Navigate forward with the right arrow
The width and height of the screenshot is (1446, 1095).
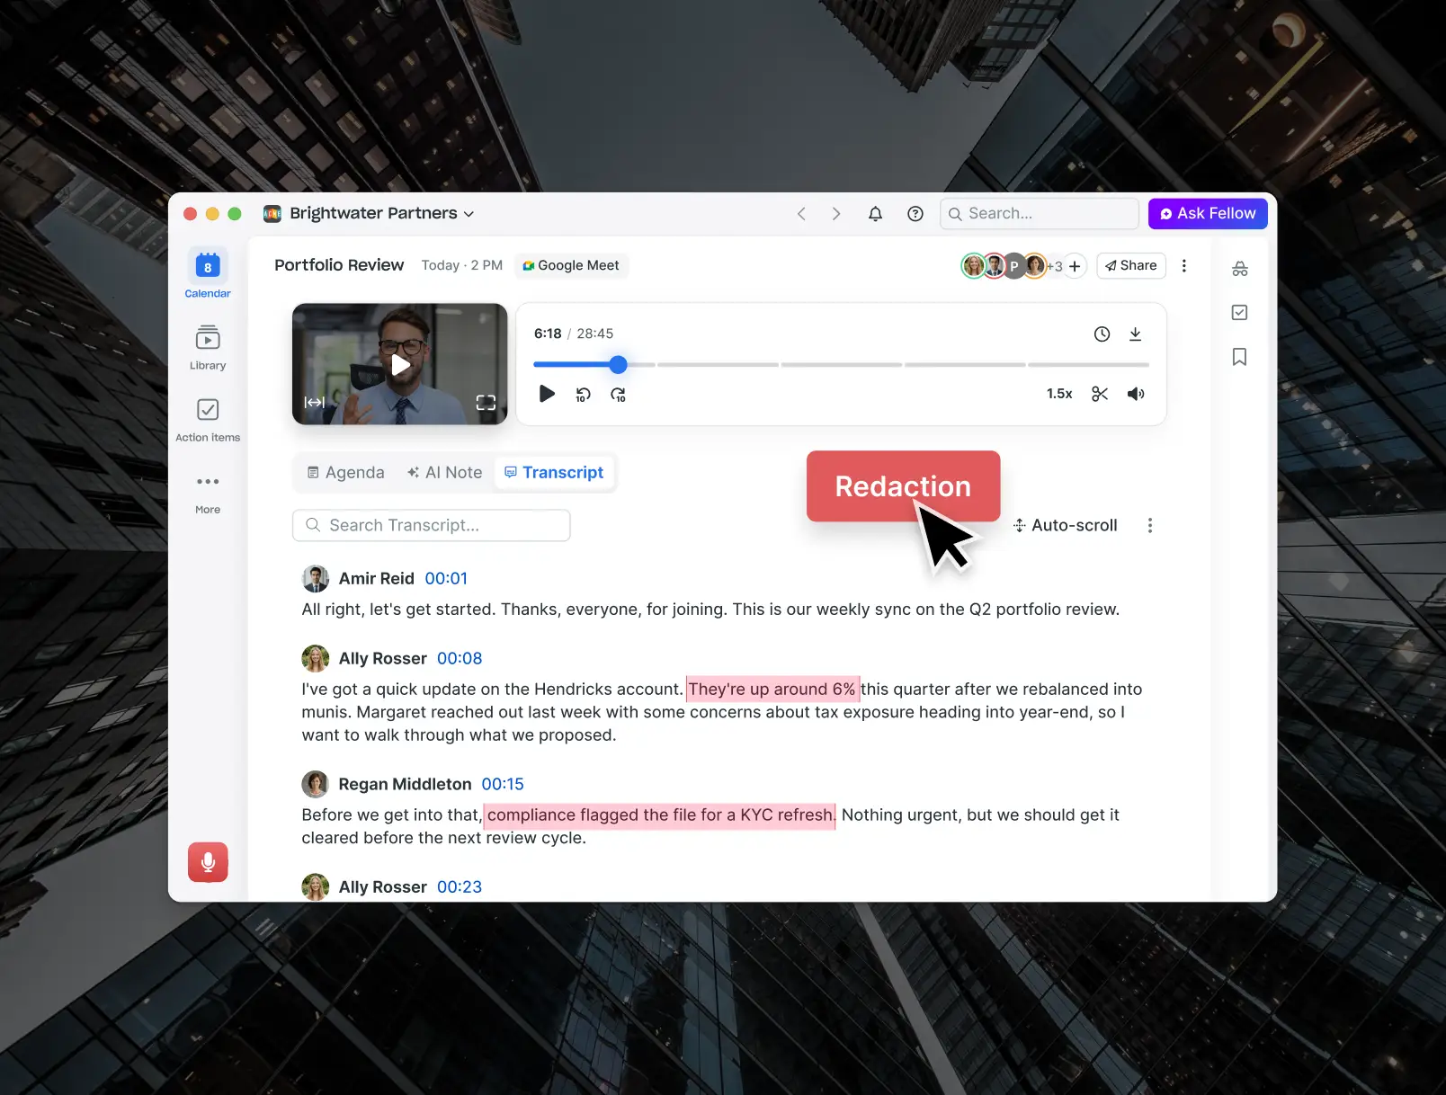point(836,214)
